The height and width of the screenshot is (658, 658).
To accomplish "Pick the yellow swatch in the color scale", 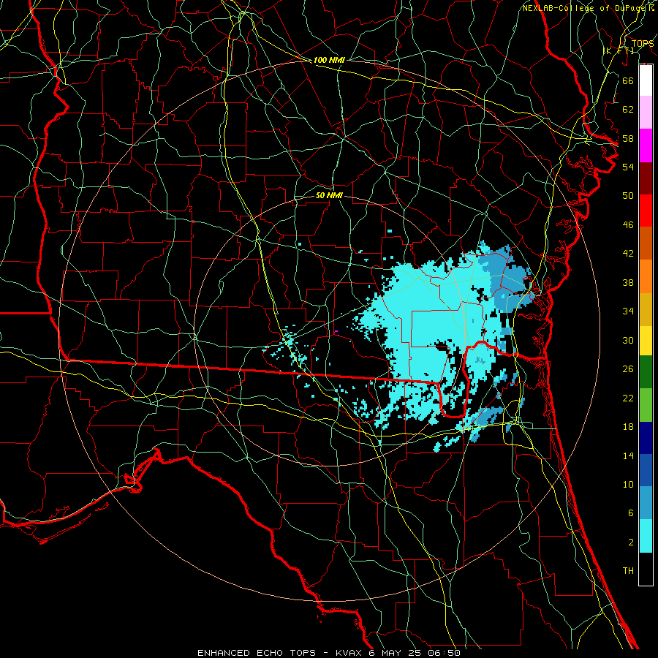I will coord(646,340).
